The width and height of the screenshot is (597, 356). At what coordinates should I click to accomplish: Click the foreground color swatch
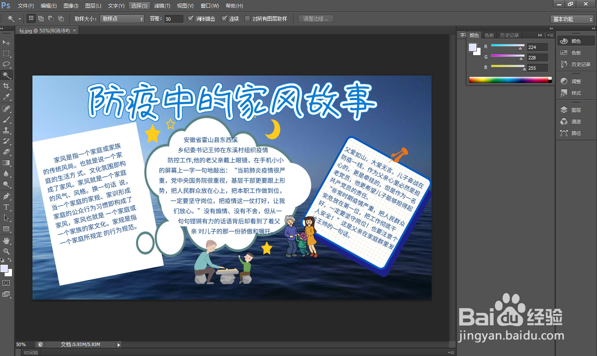[4, 269]
